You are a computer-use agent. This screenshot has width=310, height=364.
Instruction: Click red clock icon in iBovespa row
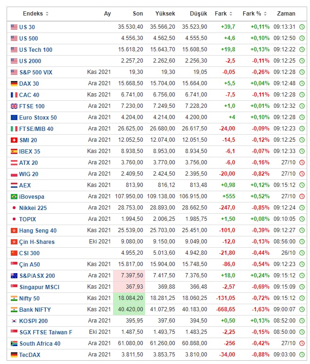tap(302, 196)
